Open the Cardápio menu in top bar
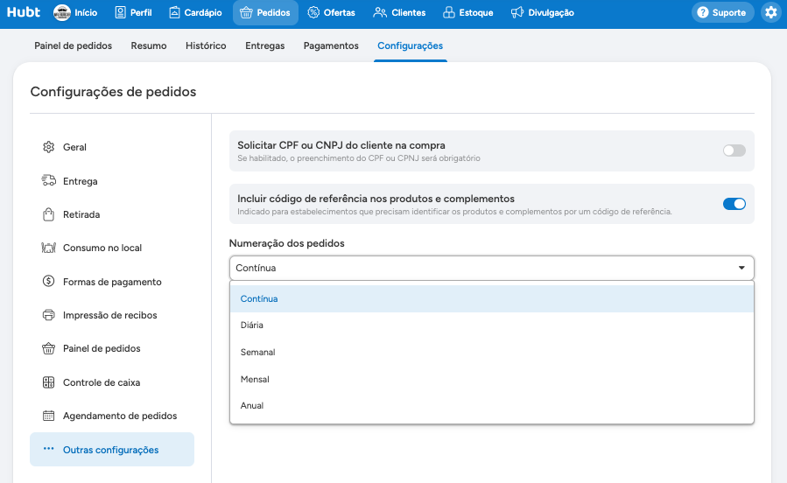 click(195, 12)
